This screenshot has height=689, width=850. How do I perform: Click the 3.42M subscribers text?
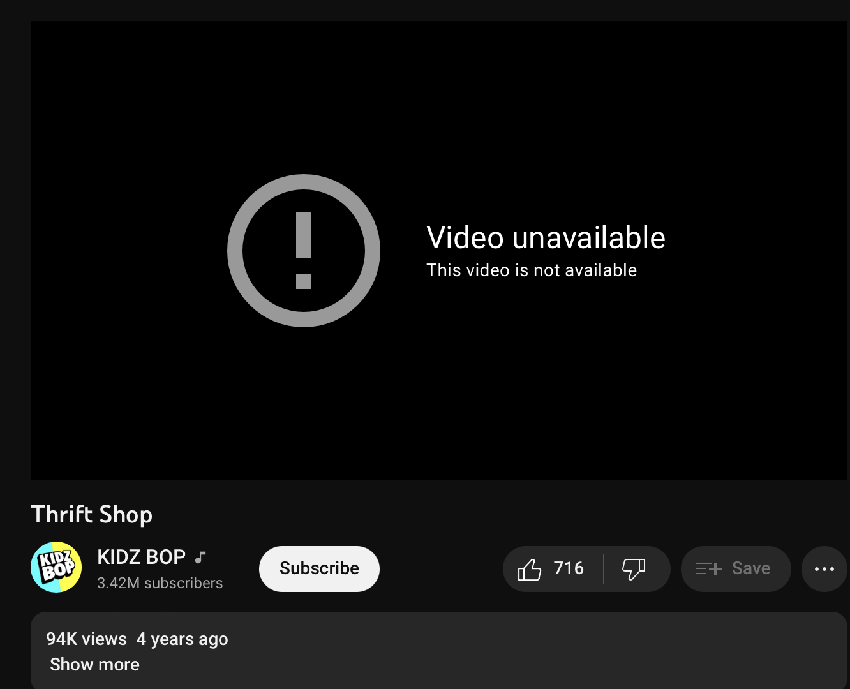[x=160, y=582]
